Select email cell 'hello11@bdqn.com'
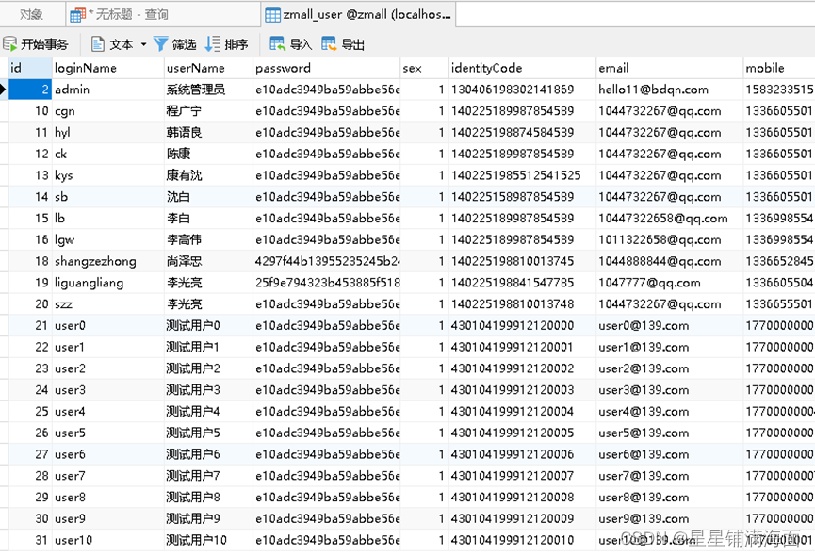The width and height of the screenshot is (815, 556). pos(670,90)
